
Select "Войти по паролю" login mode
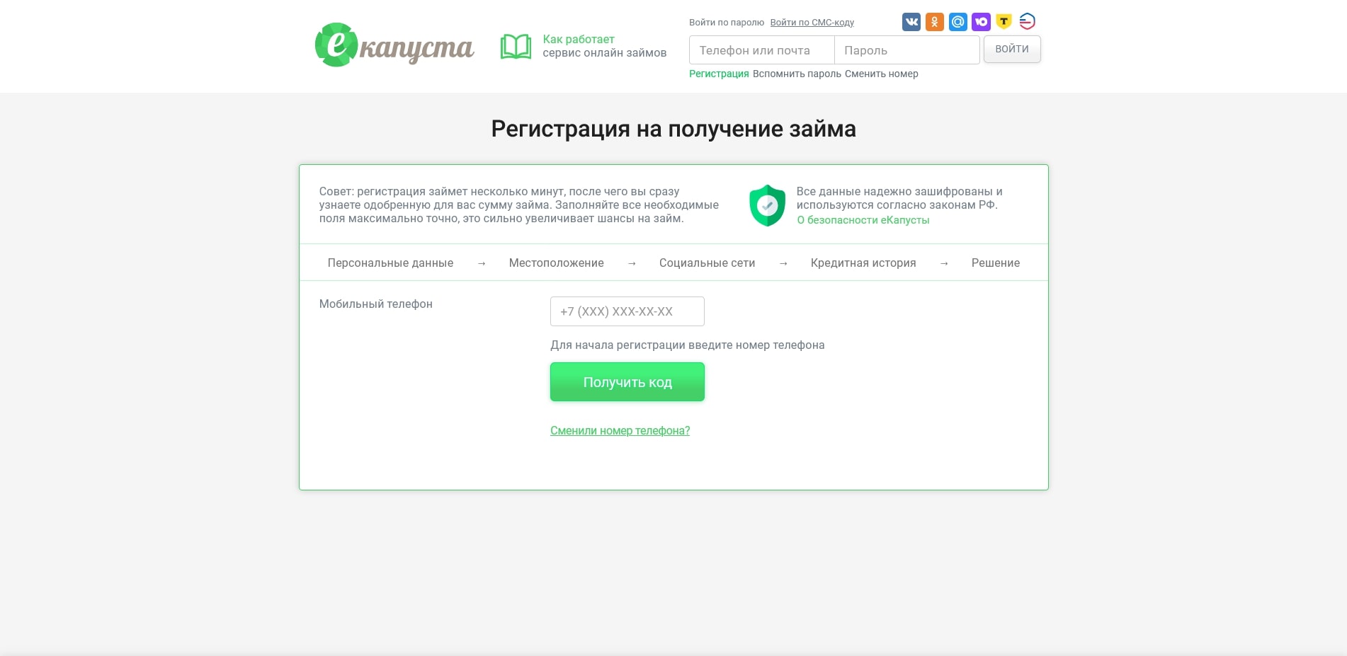click(727, 23)
